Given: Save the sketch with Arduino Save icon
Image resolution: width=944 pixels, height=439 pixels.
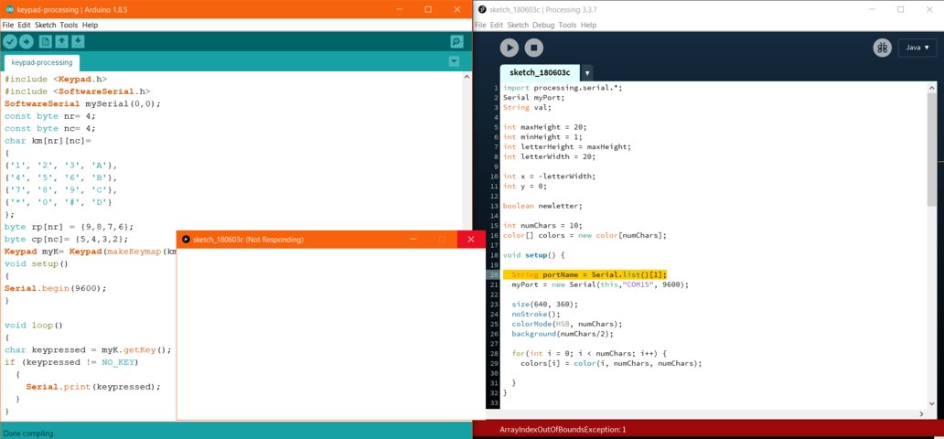Looking at the screenshot, I should pos(78,41).
